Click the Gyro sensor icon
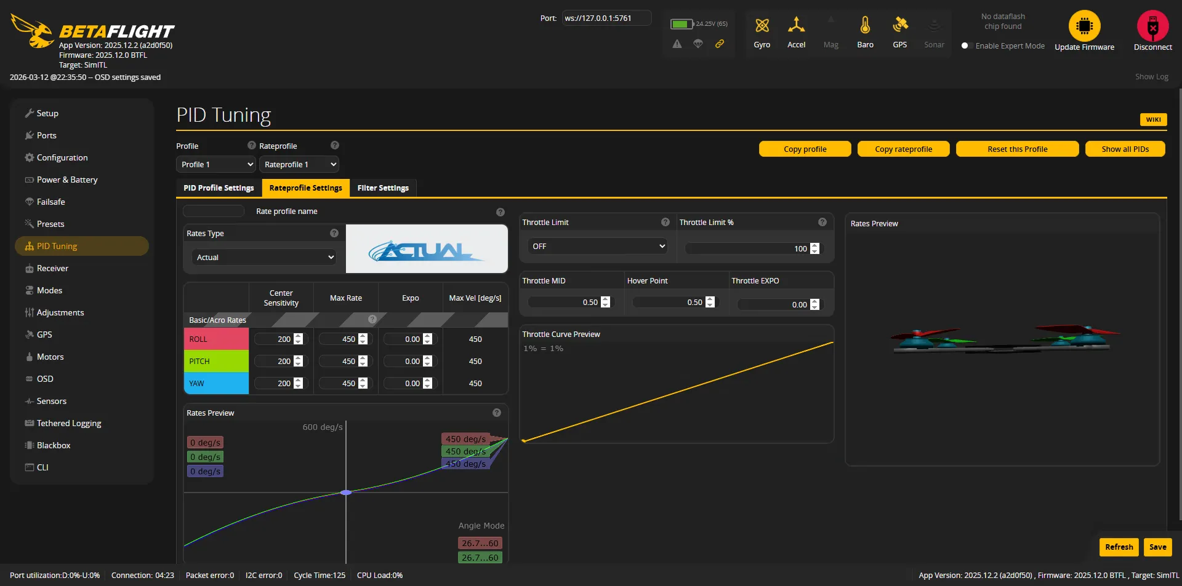This screenshot has width=1182, height=586. coord(762,26)
